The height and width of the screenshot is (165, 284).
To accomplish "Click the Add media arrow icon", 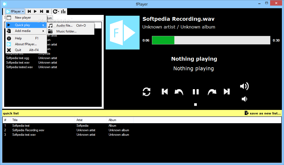I will pyautogui.click(x=9, y=31).
